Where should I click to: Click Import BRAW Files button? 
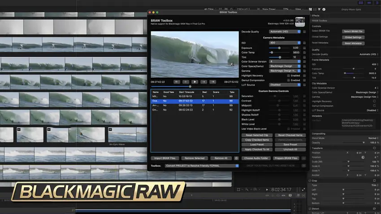tap(165, 158)
